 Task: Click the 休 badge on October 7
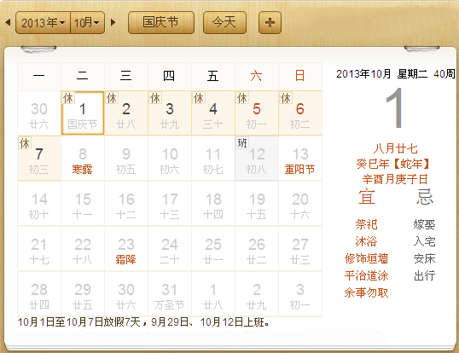pyautogui.click(x=25, y=143)
